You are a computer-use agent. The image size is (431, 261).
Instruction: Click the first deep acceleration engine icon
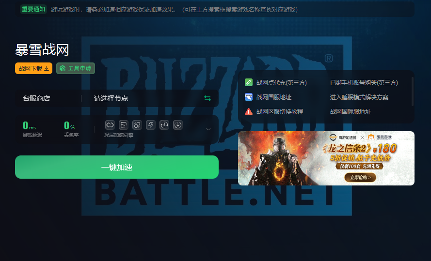(x=110, y=125)
